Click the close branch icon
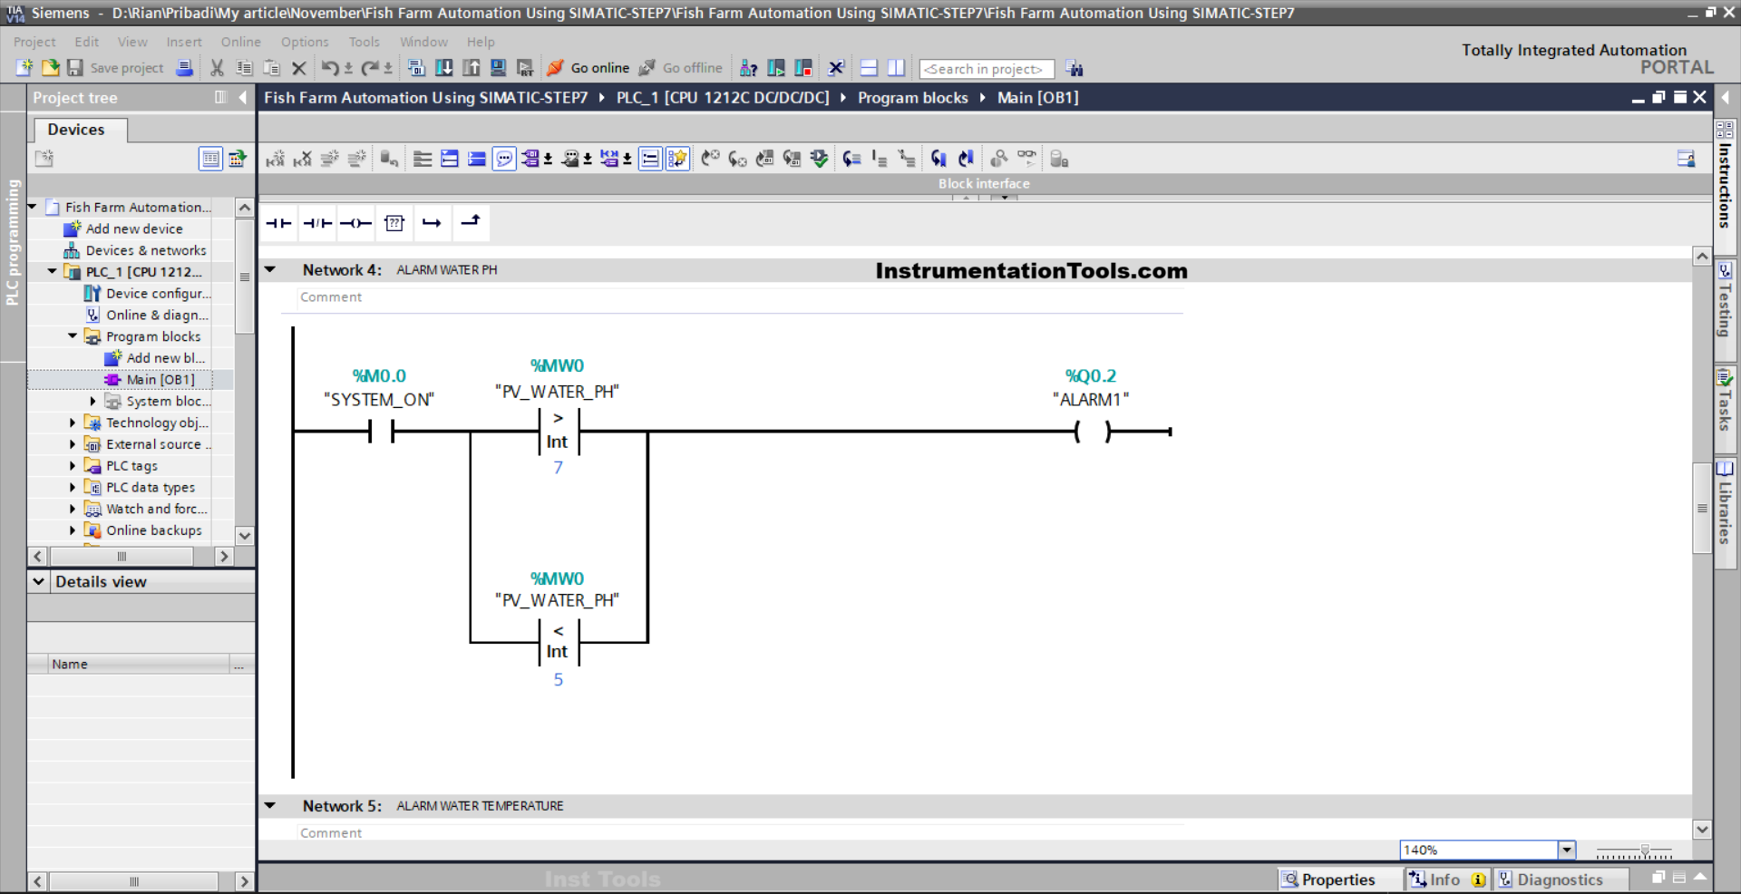The width and height of the screenshot is (1741, 894). (471, 222)
